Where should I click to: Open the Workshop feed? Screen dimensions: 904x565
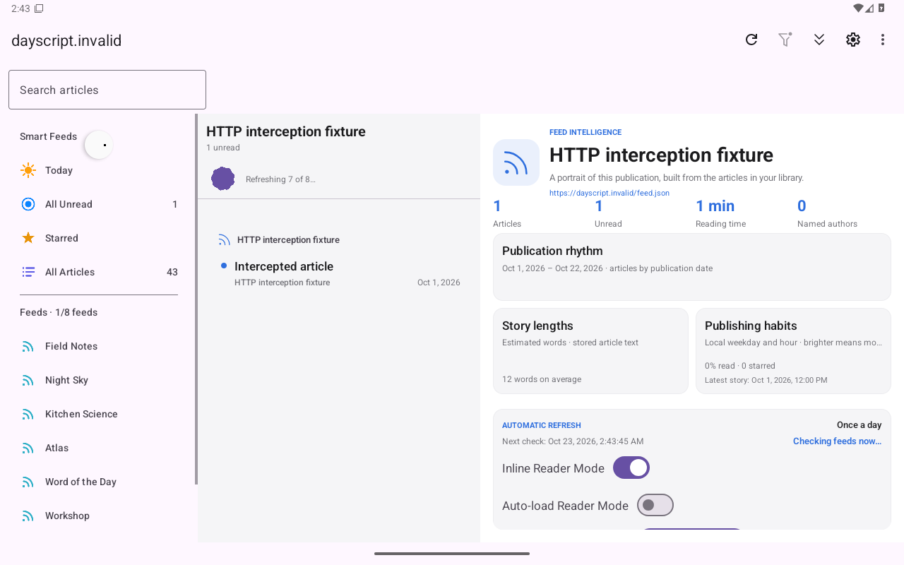tap(99, 516)
